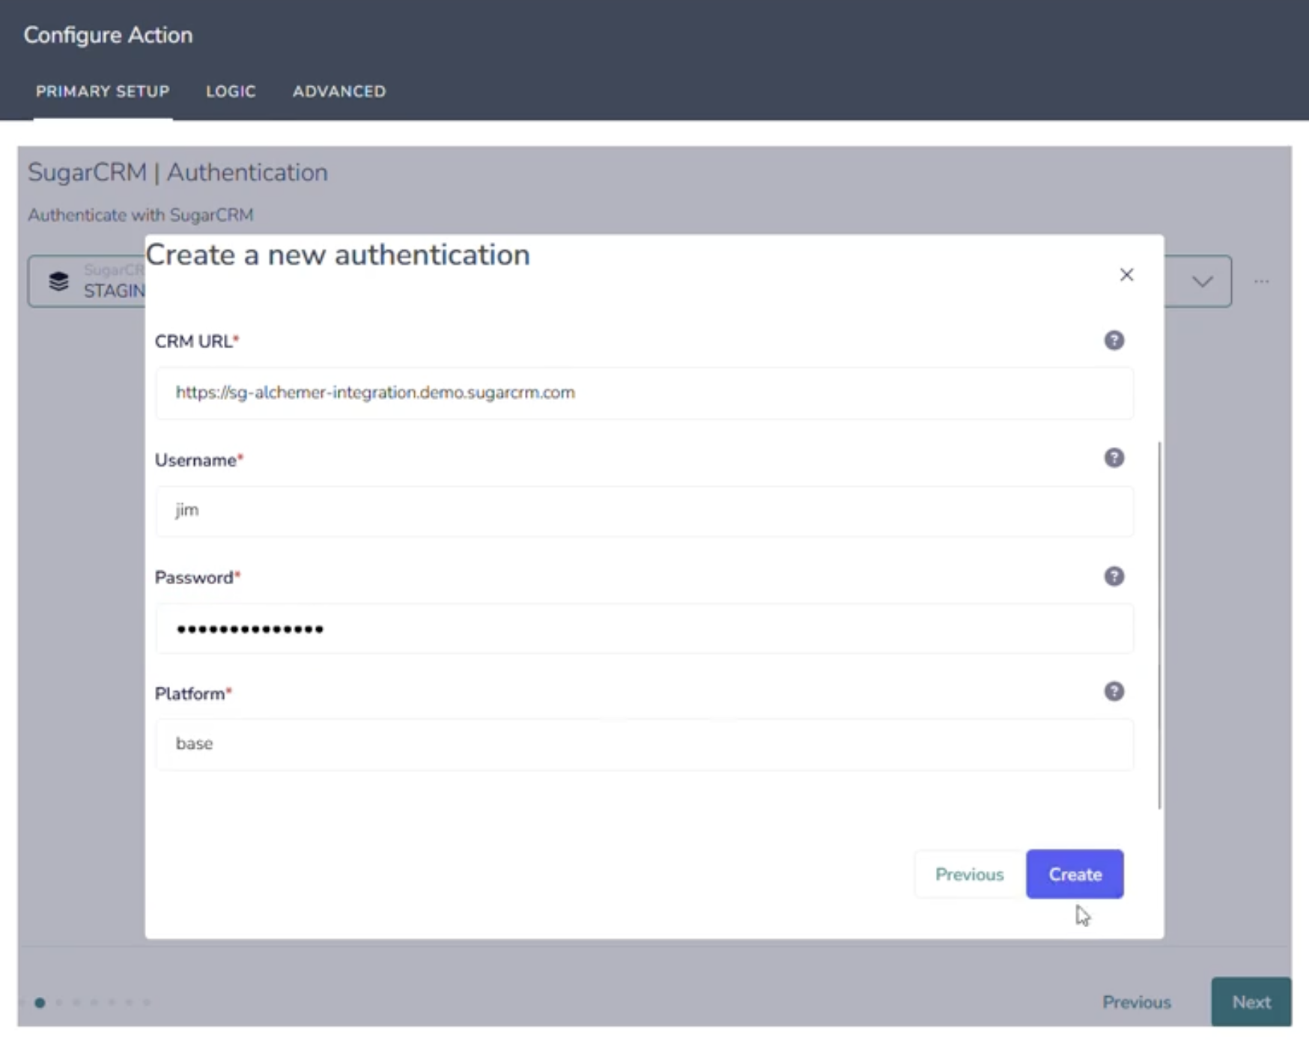1309x1044 pixels.
Task: Close the Create a new authentication dialog
Action: tap(1126, 275)
